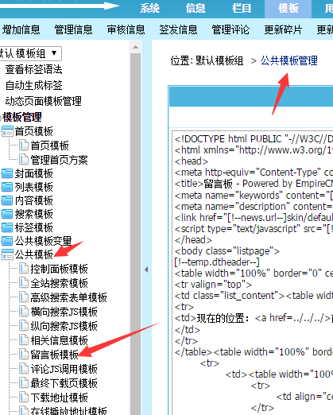Click the 搜索模板 folder icon
The image size is (333, 415).
coord(7,214)
